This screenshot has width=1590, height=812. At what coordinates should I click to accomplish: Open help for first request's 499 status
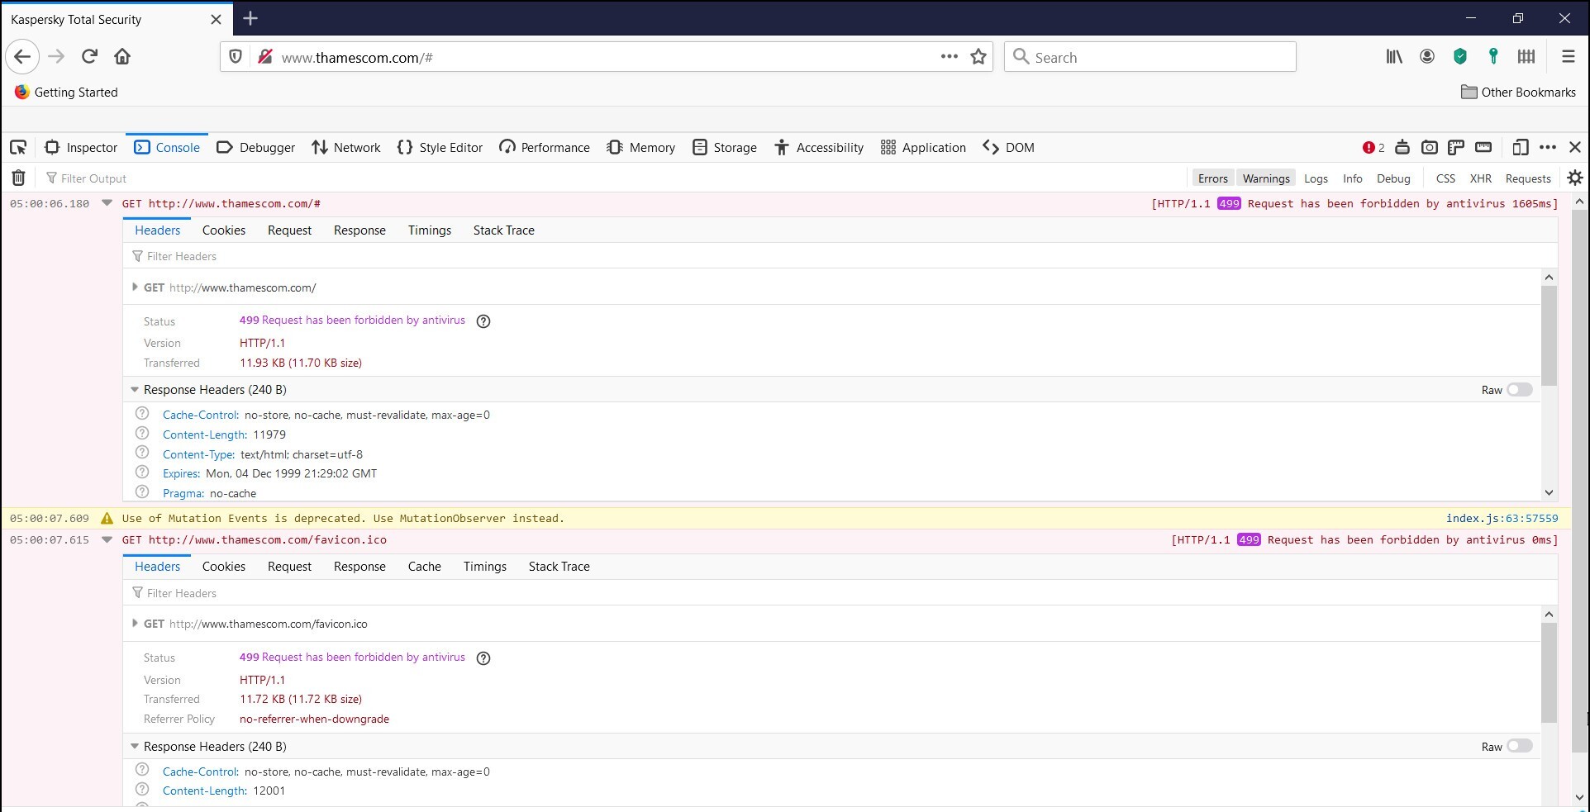483,321
